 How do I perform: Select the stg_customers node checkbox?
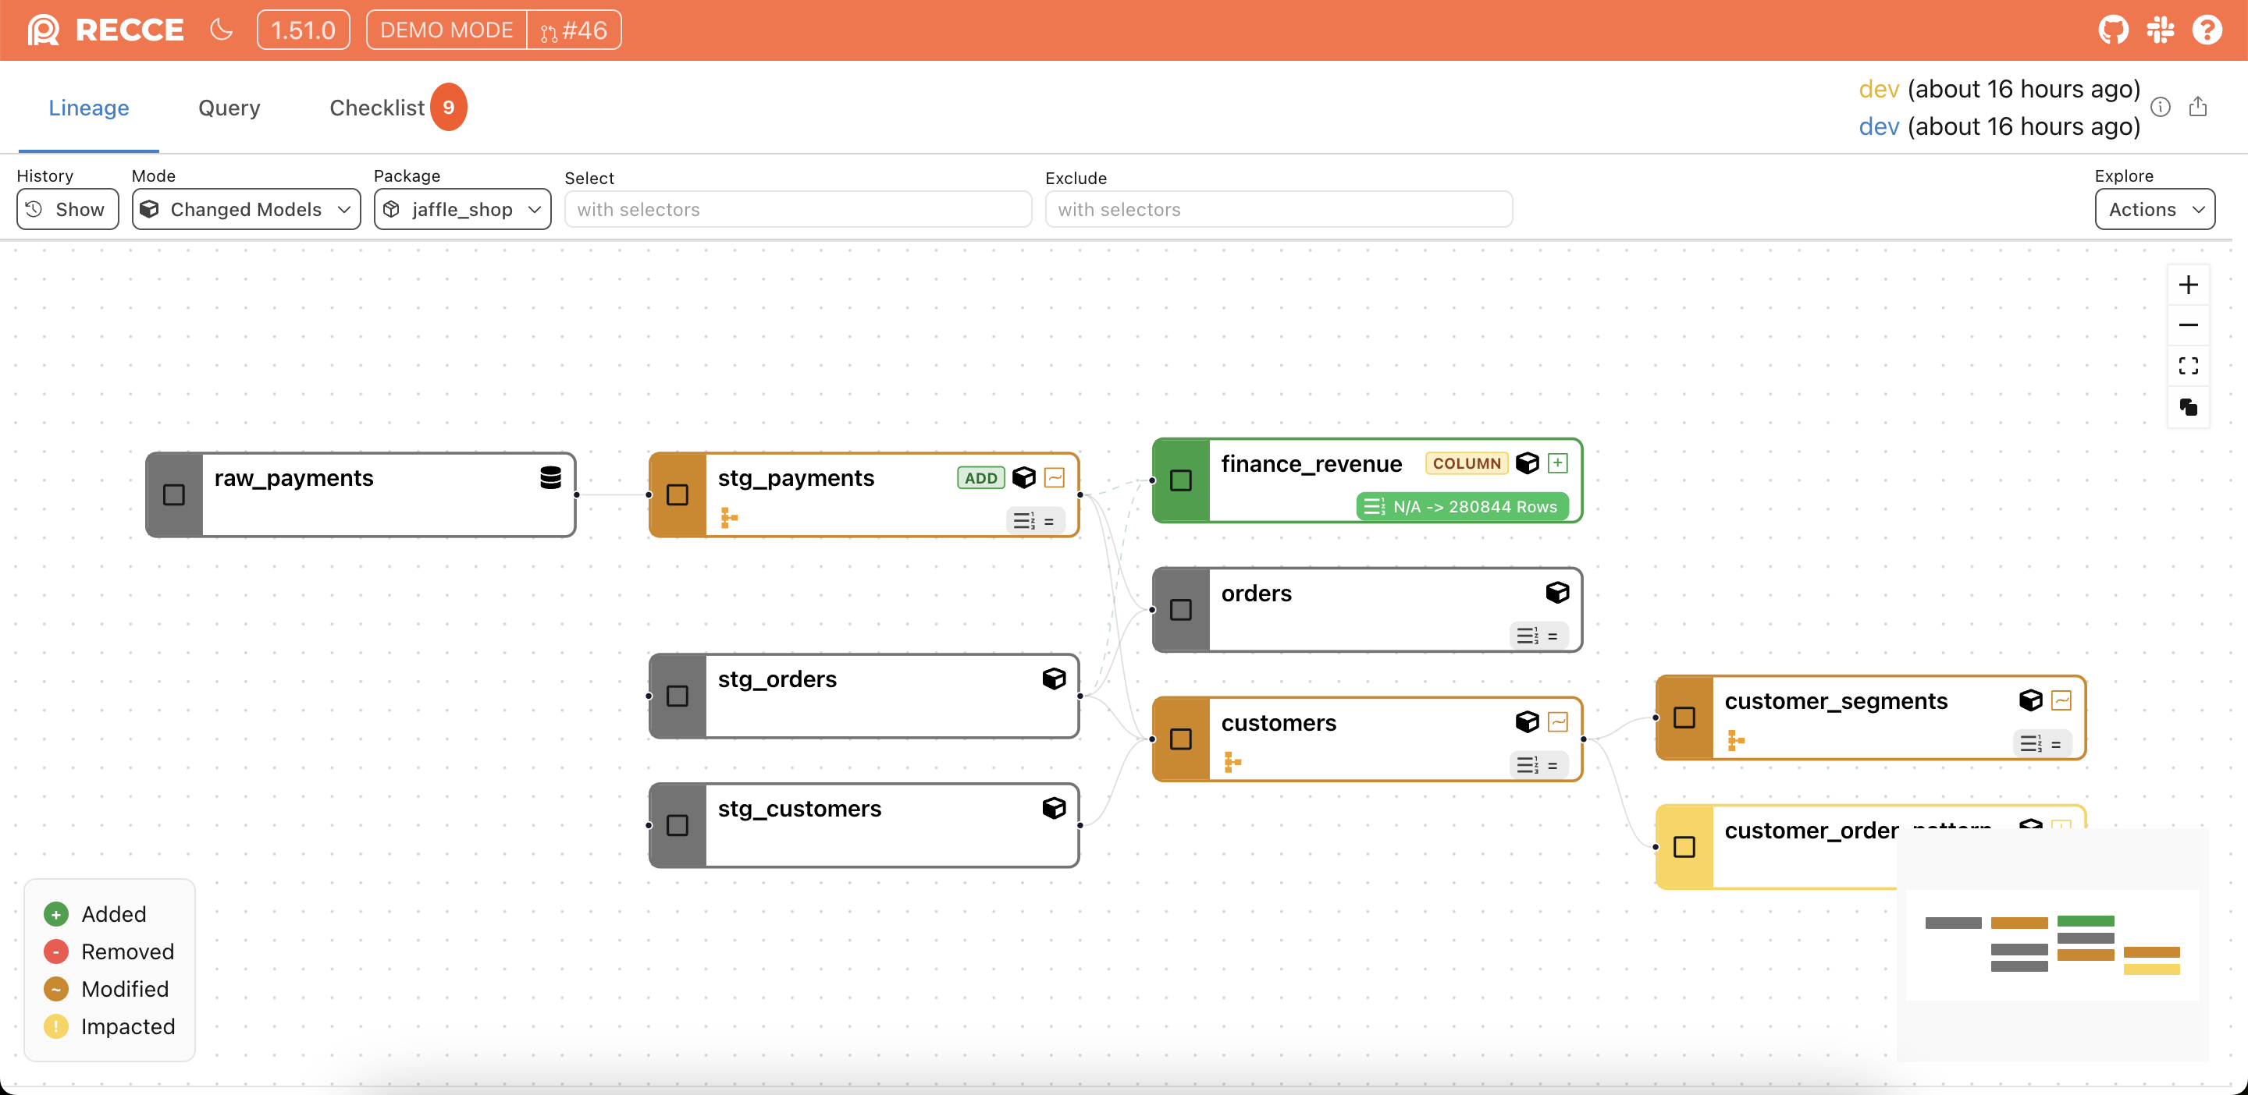[x=678, y=824]
